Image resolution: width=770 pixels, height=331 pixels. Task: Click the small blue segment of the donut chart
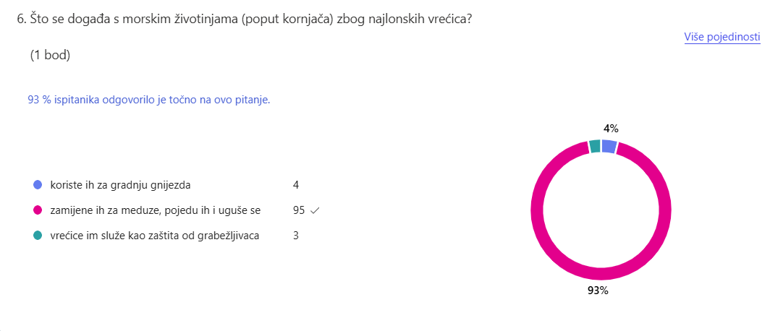609,147
